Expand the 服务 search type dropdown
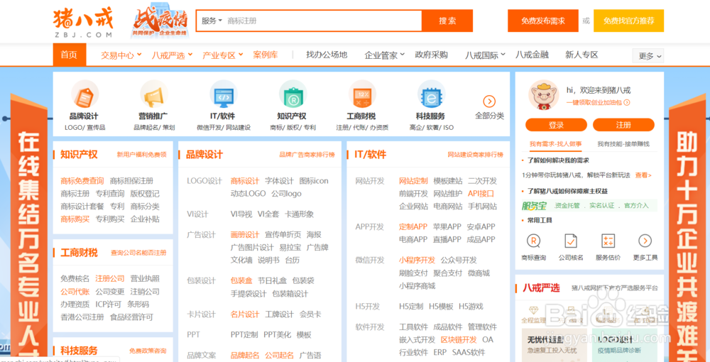 [x=212, y=21]
